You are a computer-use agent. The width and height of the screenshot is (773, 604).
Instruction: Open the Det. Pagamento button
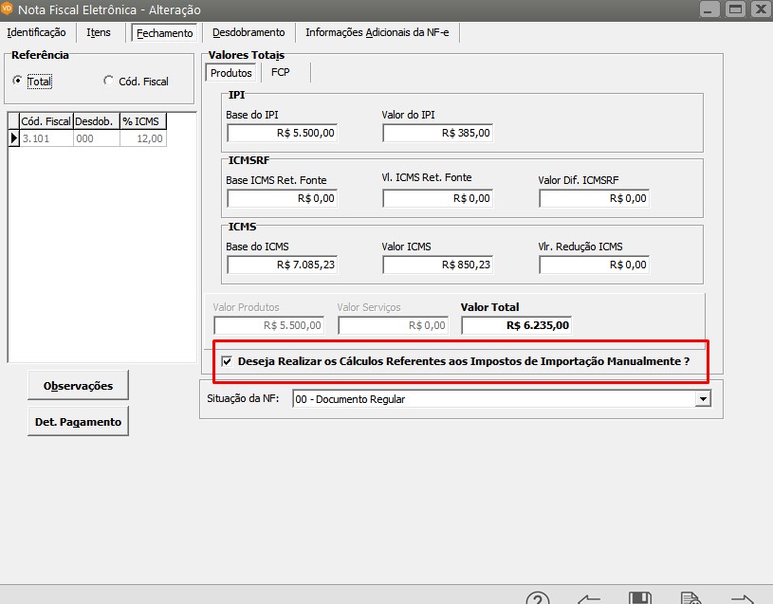pyautogui.click(x=79, y=422)
